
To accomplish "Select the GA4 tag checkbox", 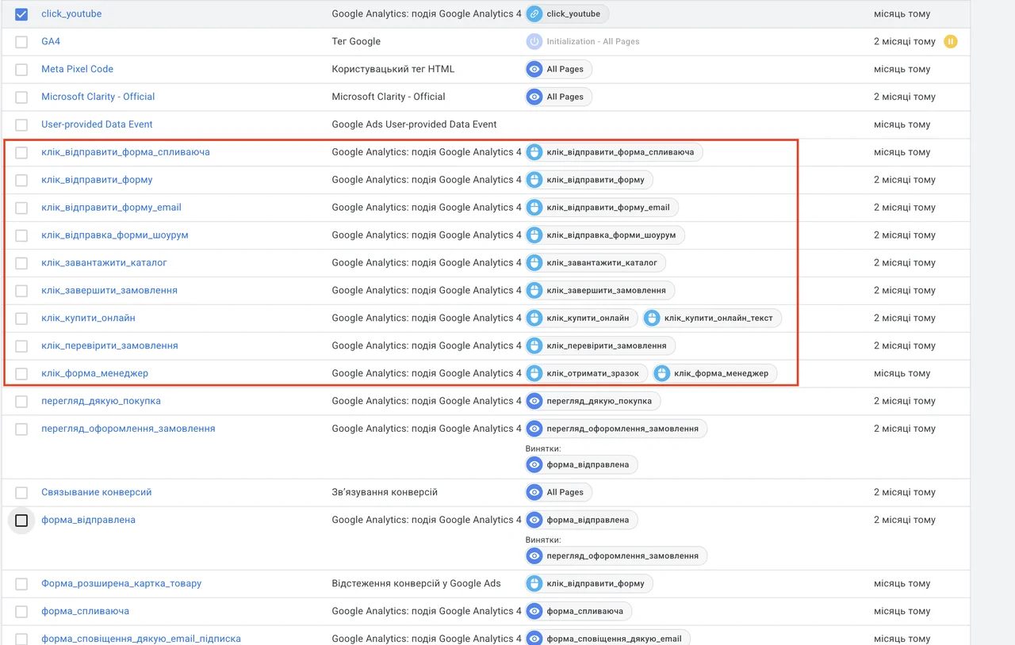I will pyautogui.click(x=21, y=42).
